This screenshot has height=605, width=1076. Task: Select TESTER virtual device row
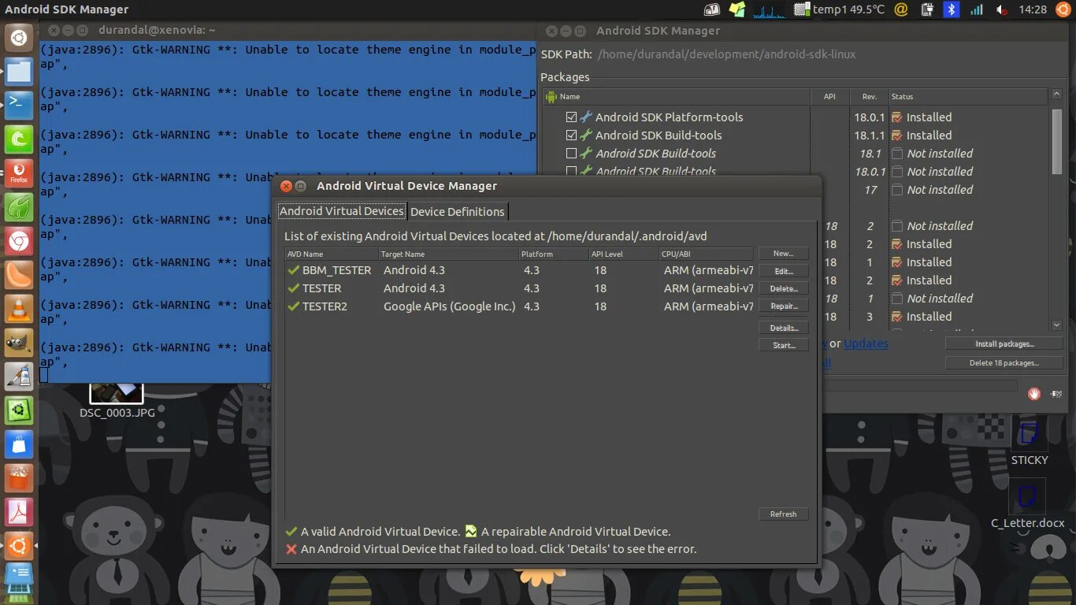pyautogui.click(x=519, y=288)
